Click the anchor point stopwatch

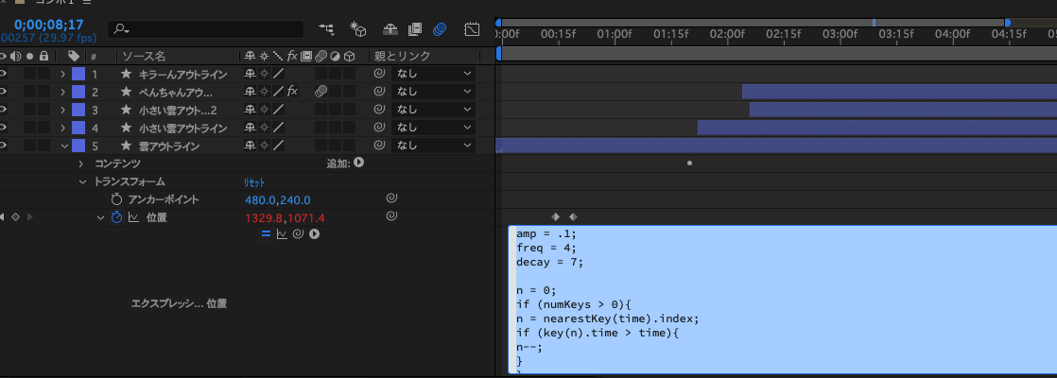(x=116, y=199)
